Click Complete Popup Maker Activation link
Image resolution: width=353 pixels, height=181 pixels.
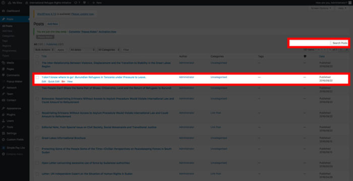click(x=92, y=32)
